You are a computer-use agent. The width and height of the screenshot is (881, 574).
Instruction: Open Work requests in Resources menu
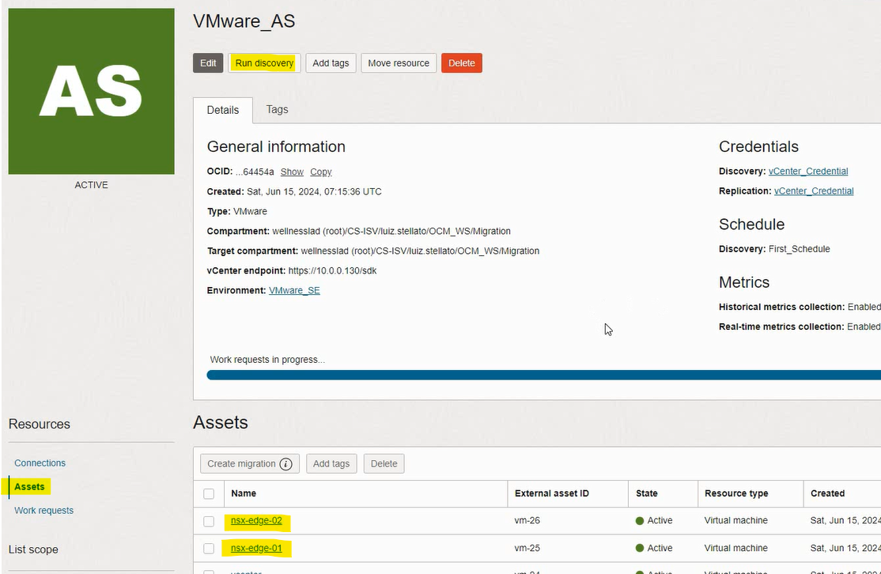click(x=43, y=510)
